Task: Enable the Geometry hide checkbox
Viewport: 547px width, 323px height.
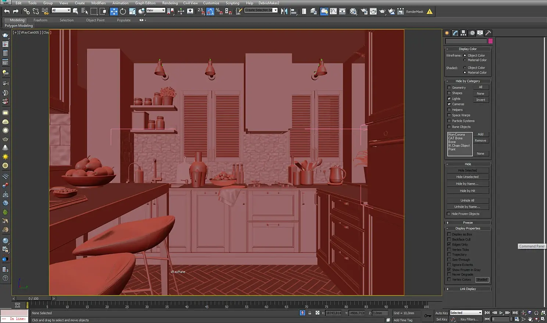Action: click(449, 88)
